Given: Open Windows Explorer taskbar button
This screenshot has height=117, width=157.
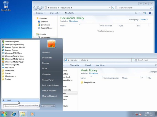Looking at the screenshot, I should coord(23,114).
